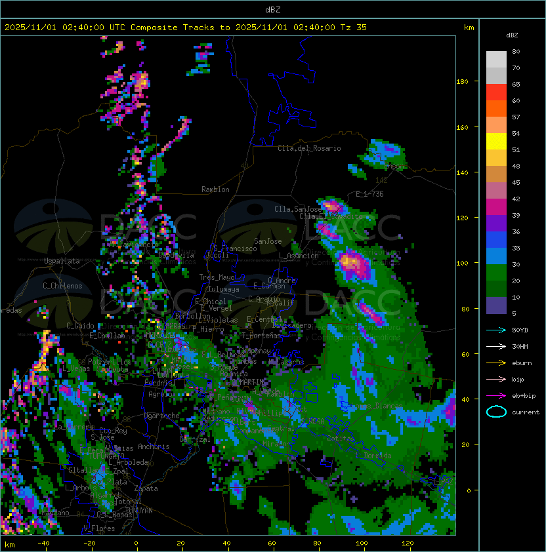Select the orange swatch below 60 dBZ
546x552 pixels.
click(496, 108)
